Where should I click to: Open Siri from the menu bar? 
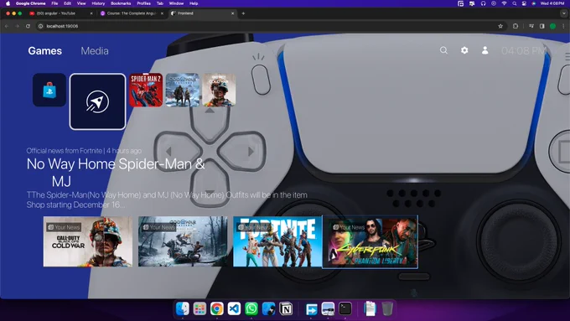pyautogui.click(x=534, y=3)
